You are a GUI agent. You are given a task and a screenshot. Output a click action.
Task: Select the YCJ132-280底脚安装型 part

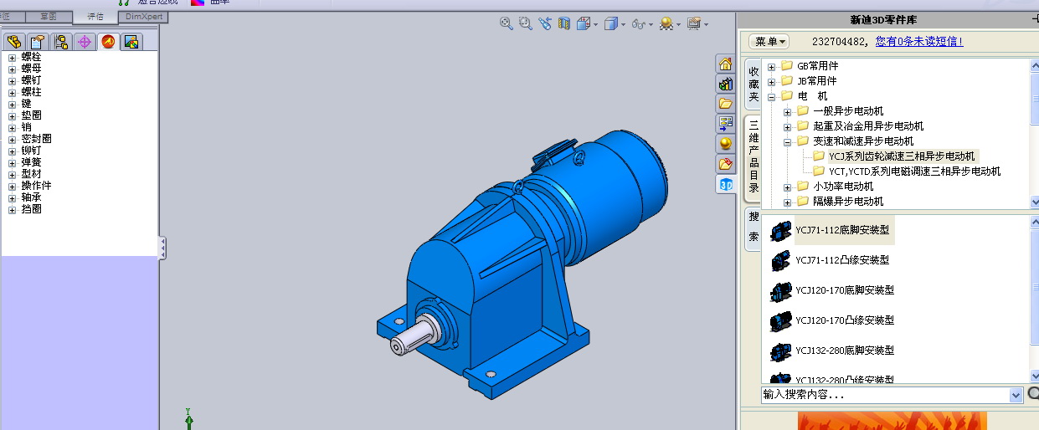click(x=845, y=351)
